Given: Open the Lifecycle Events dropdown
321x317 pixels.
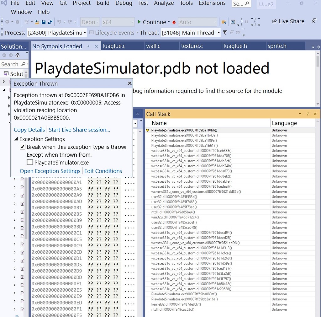Looking at the screenshot, I should 137,33.
